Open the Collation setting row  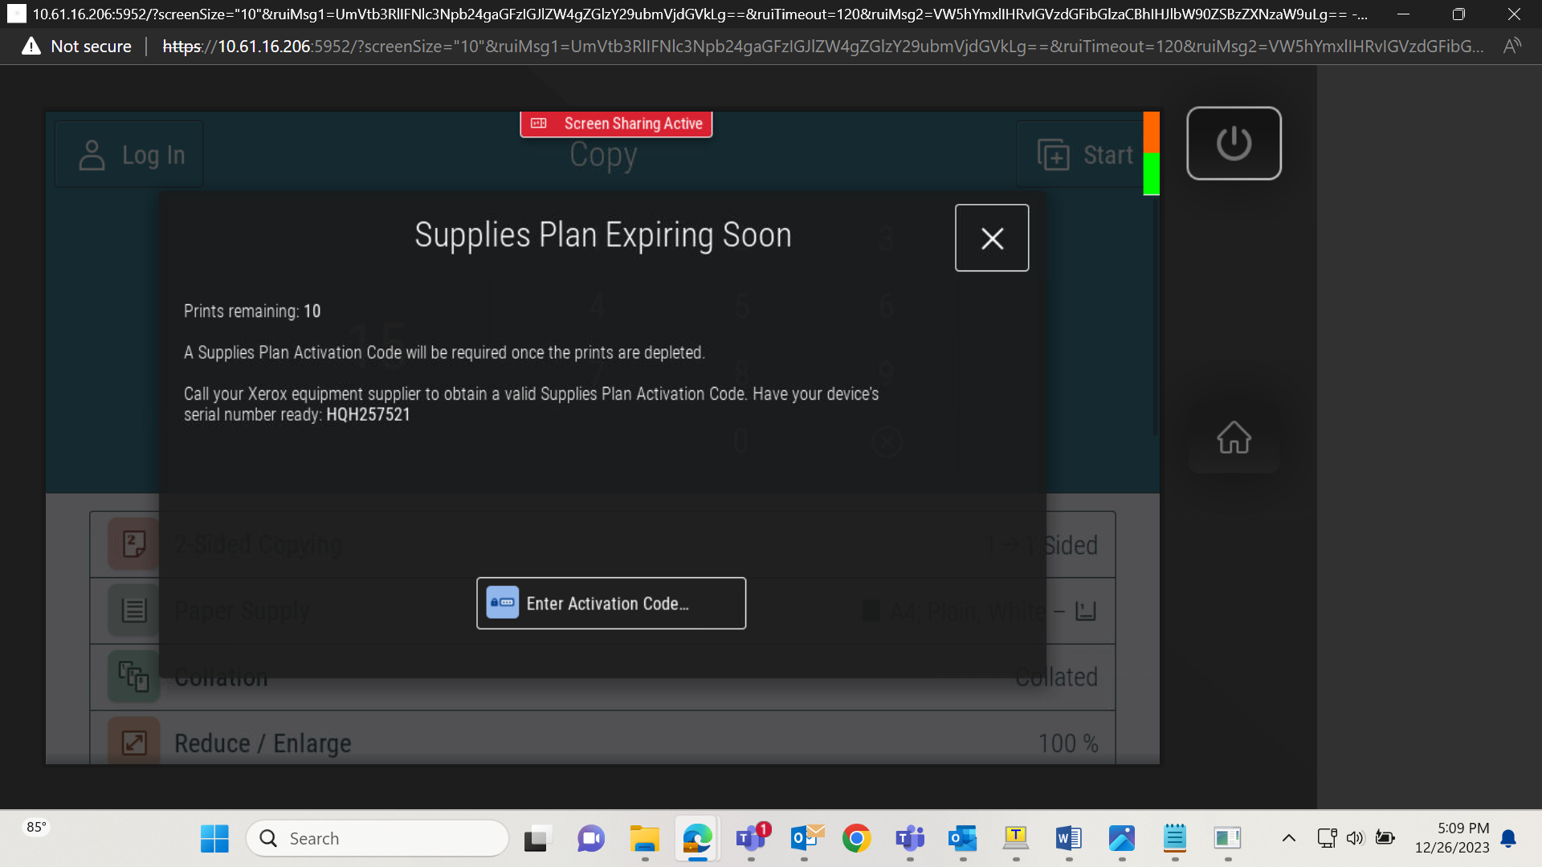pos(602,677)
